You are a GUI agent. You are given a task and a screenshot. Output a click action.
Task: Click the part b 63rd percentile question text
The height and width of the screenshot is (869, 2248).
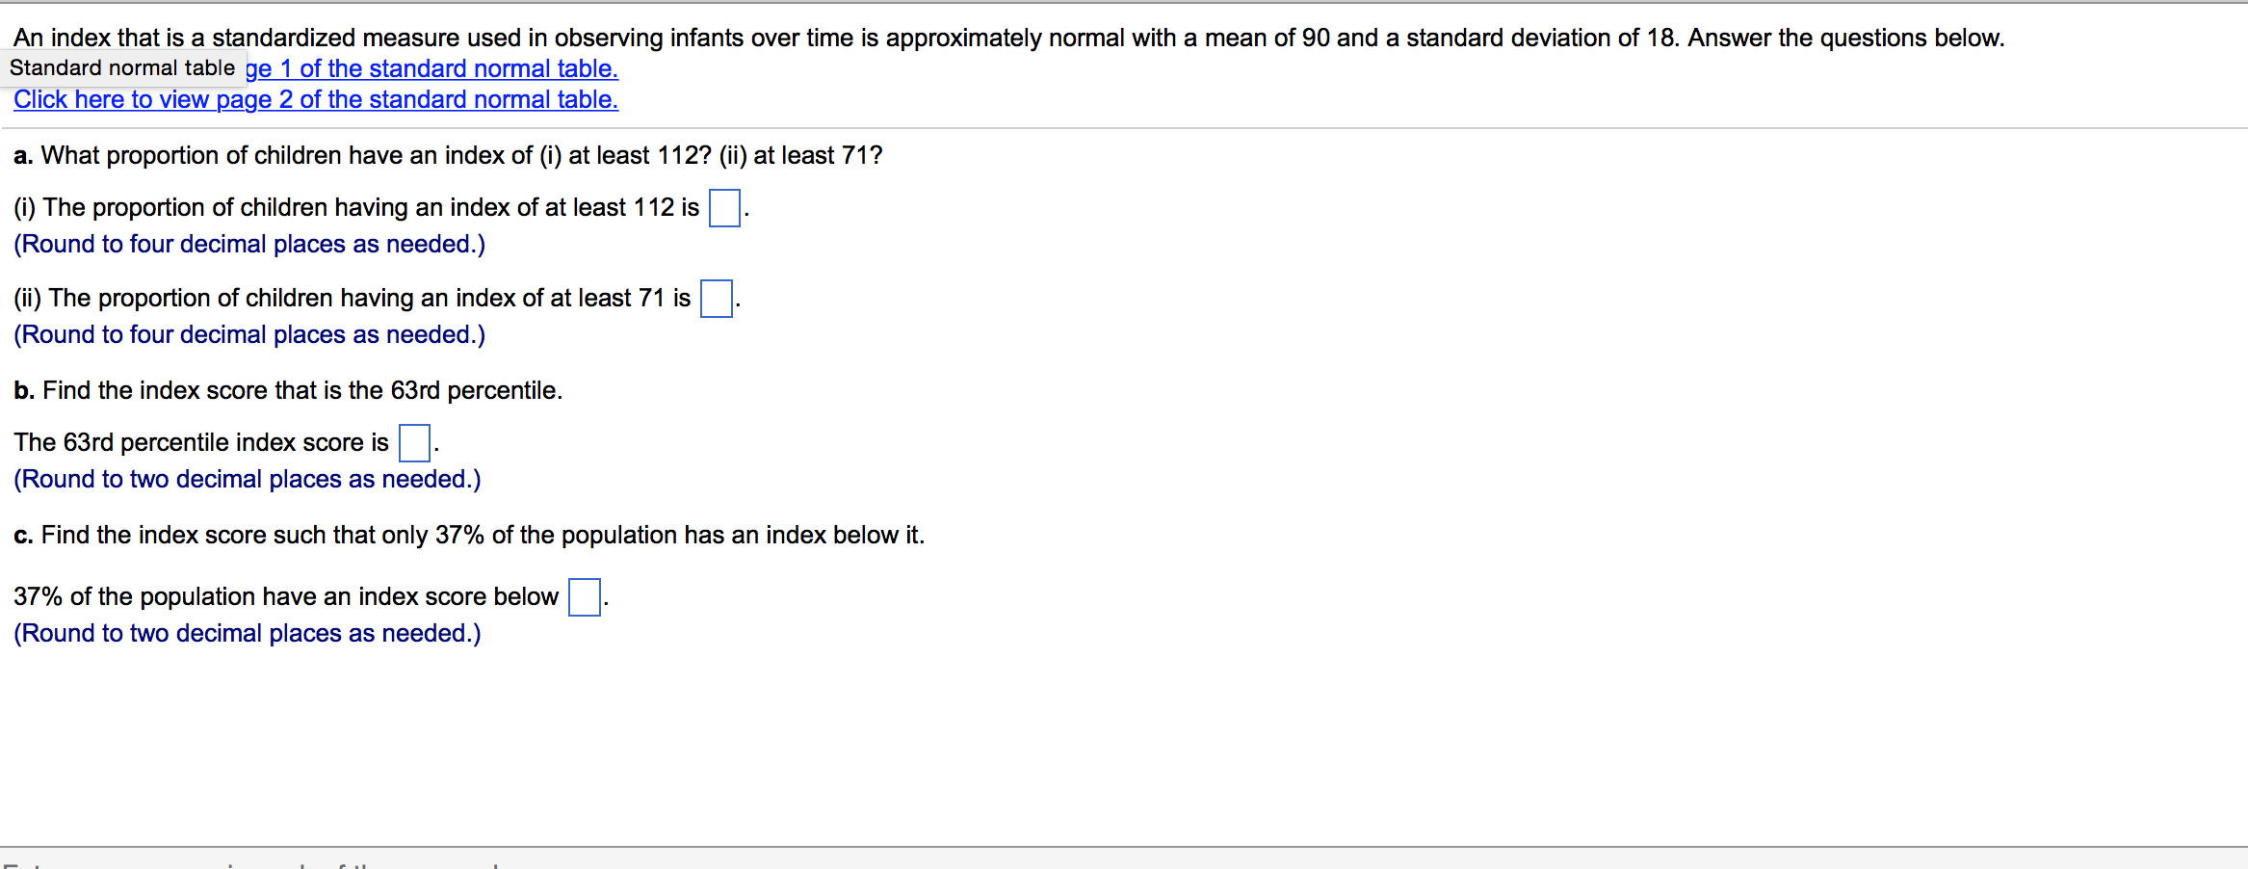pos(288,391)
